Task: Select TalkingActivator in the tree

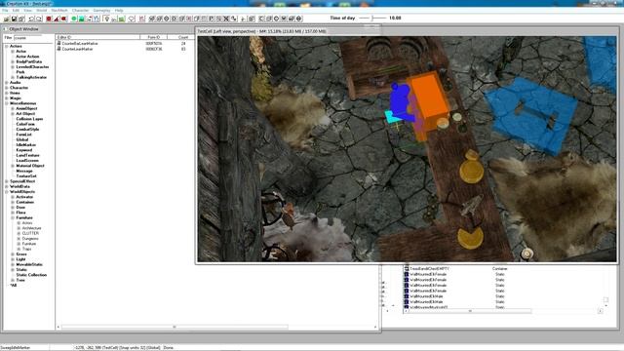Action: (x=31, y=77)
